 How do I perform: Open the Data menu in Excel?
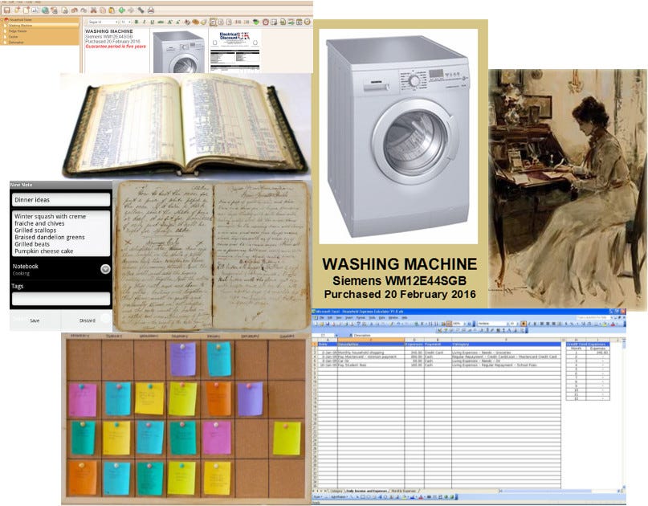[382, 317]
